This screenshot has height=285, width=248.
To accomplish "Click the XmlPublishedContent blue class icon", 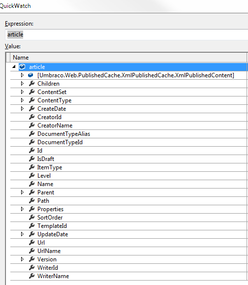I will click(31, 75).
